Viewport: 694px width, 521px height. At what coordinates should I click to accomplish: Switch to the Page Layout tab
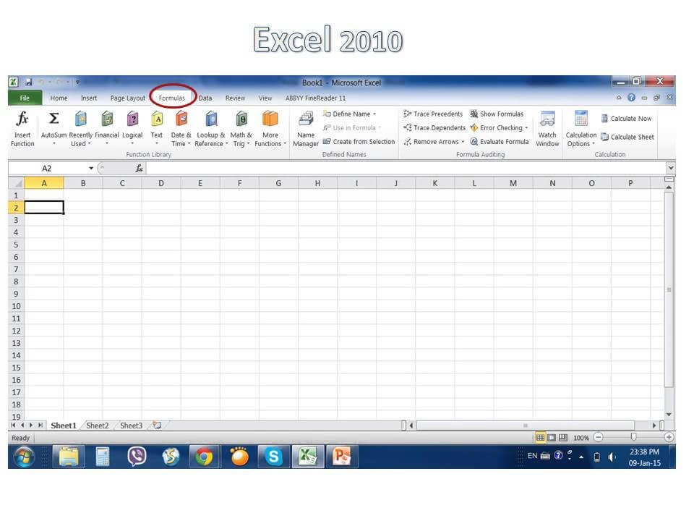tap(127, 98)
